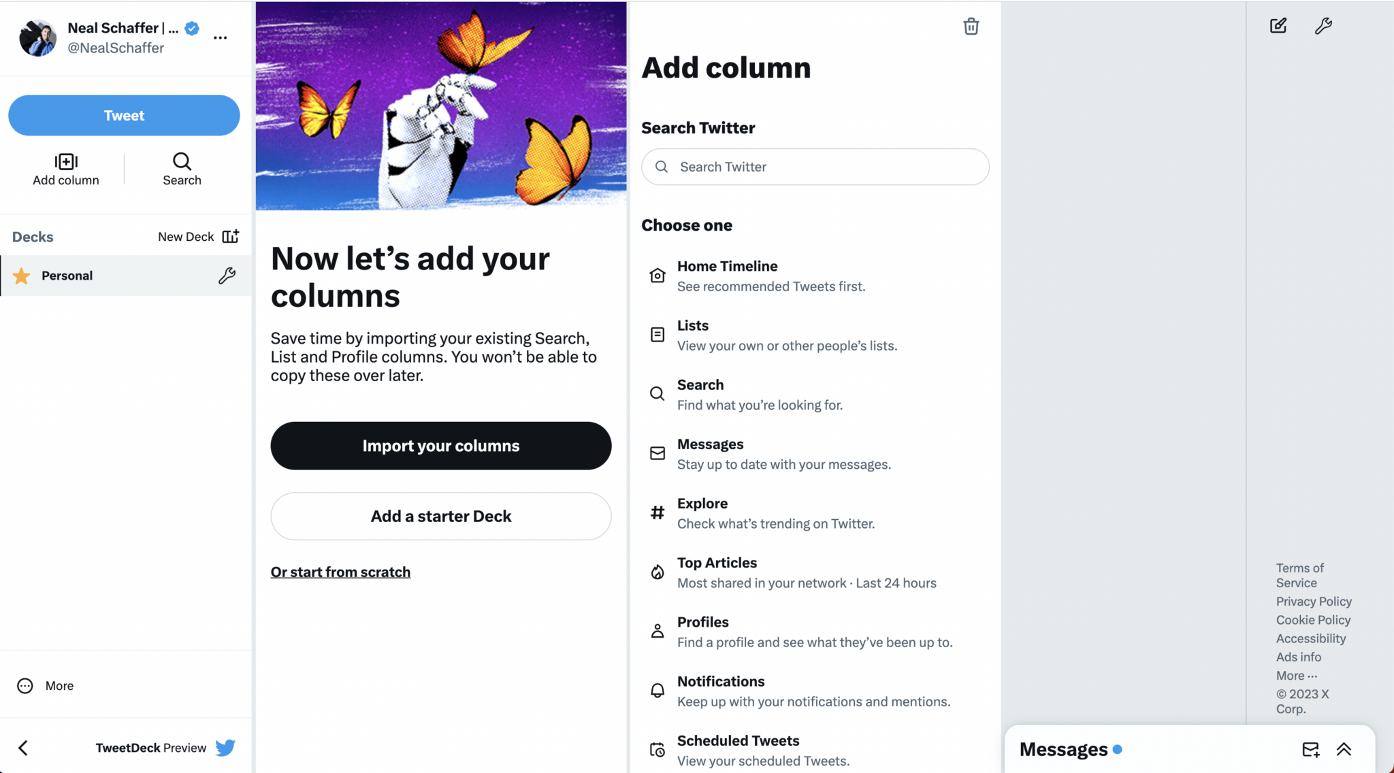Expand the More footer links
Screen dimensions: 1394x773
[1295, 675]
